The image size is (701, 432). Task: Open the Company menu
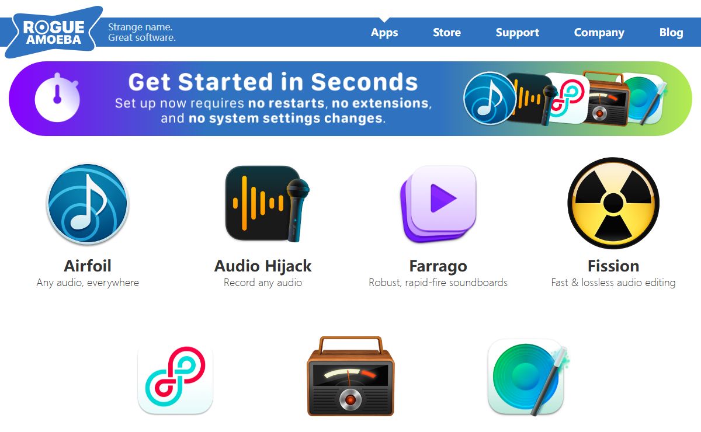[x=599, y=33]
